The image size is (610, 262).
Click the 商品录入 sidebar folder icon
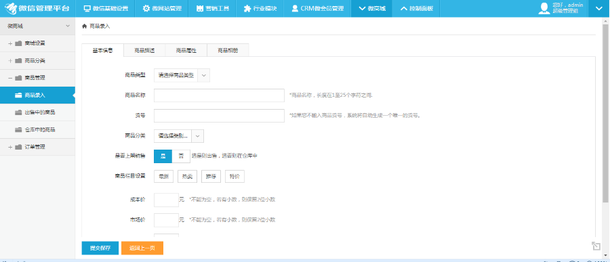click(18, 95)
